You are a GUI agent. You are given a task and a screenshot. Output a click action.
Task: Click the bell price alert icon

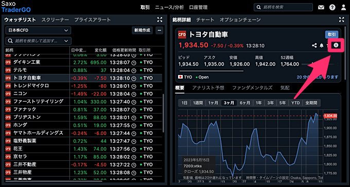(321, 46)
